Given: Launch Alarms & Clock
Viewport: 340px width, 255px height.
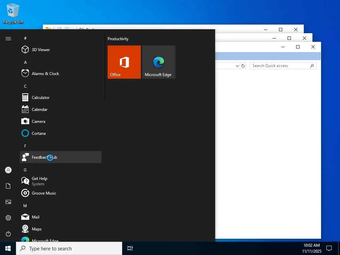Looking at the screenshot, I should click(61, 73).
